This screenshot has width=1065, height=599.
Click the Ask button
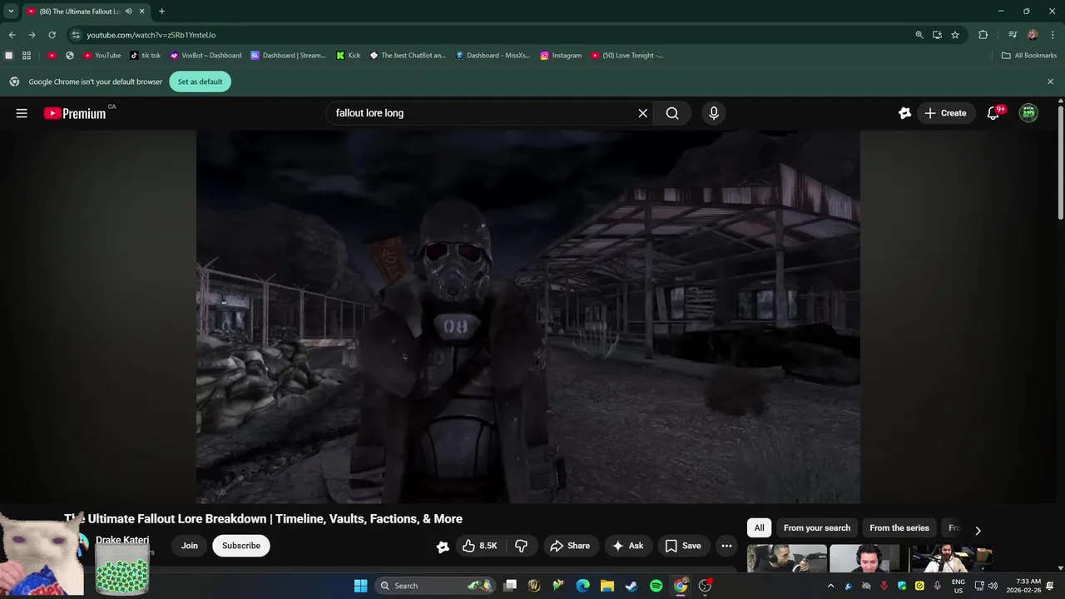tap(628, 546)
